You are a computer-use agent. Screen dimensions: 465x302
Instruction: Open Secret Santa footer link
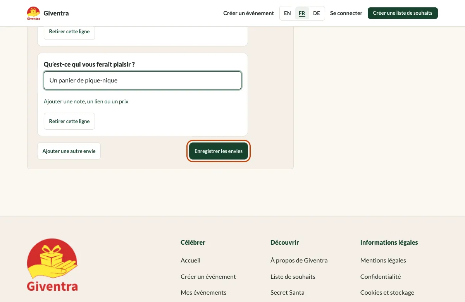288,292
